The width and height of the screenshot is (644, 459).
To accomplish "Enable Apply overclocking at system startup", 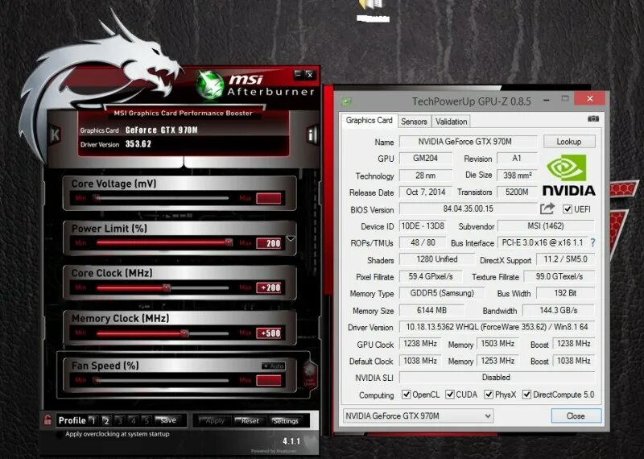I will 60,434.
